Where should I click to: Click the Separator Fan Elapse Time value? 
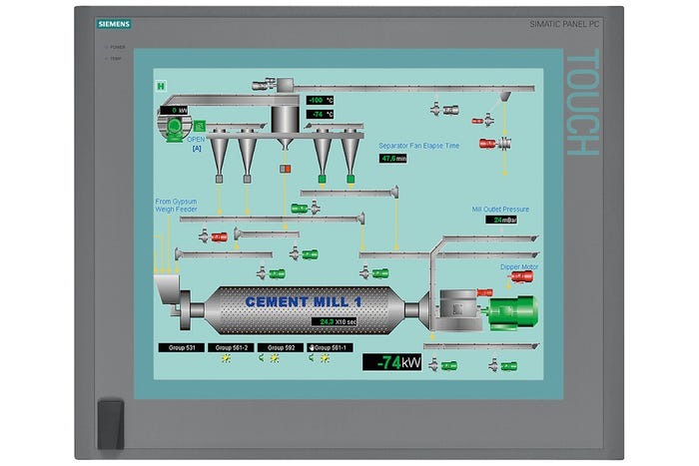click(x=393, y=158)
